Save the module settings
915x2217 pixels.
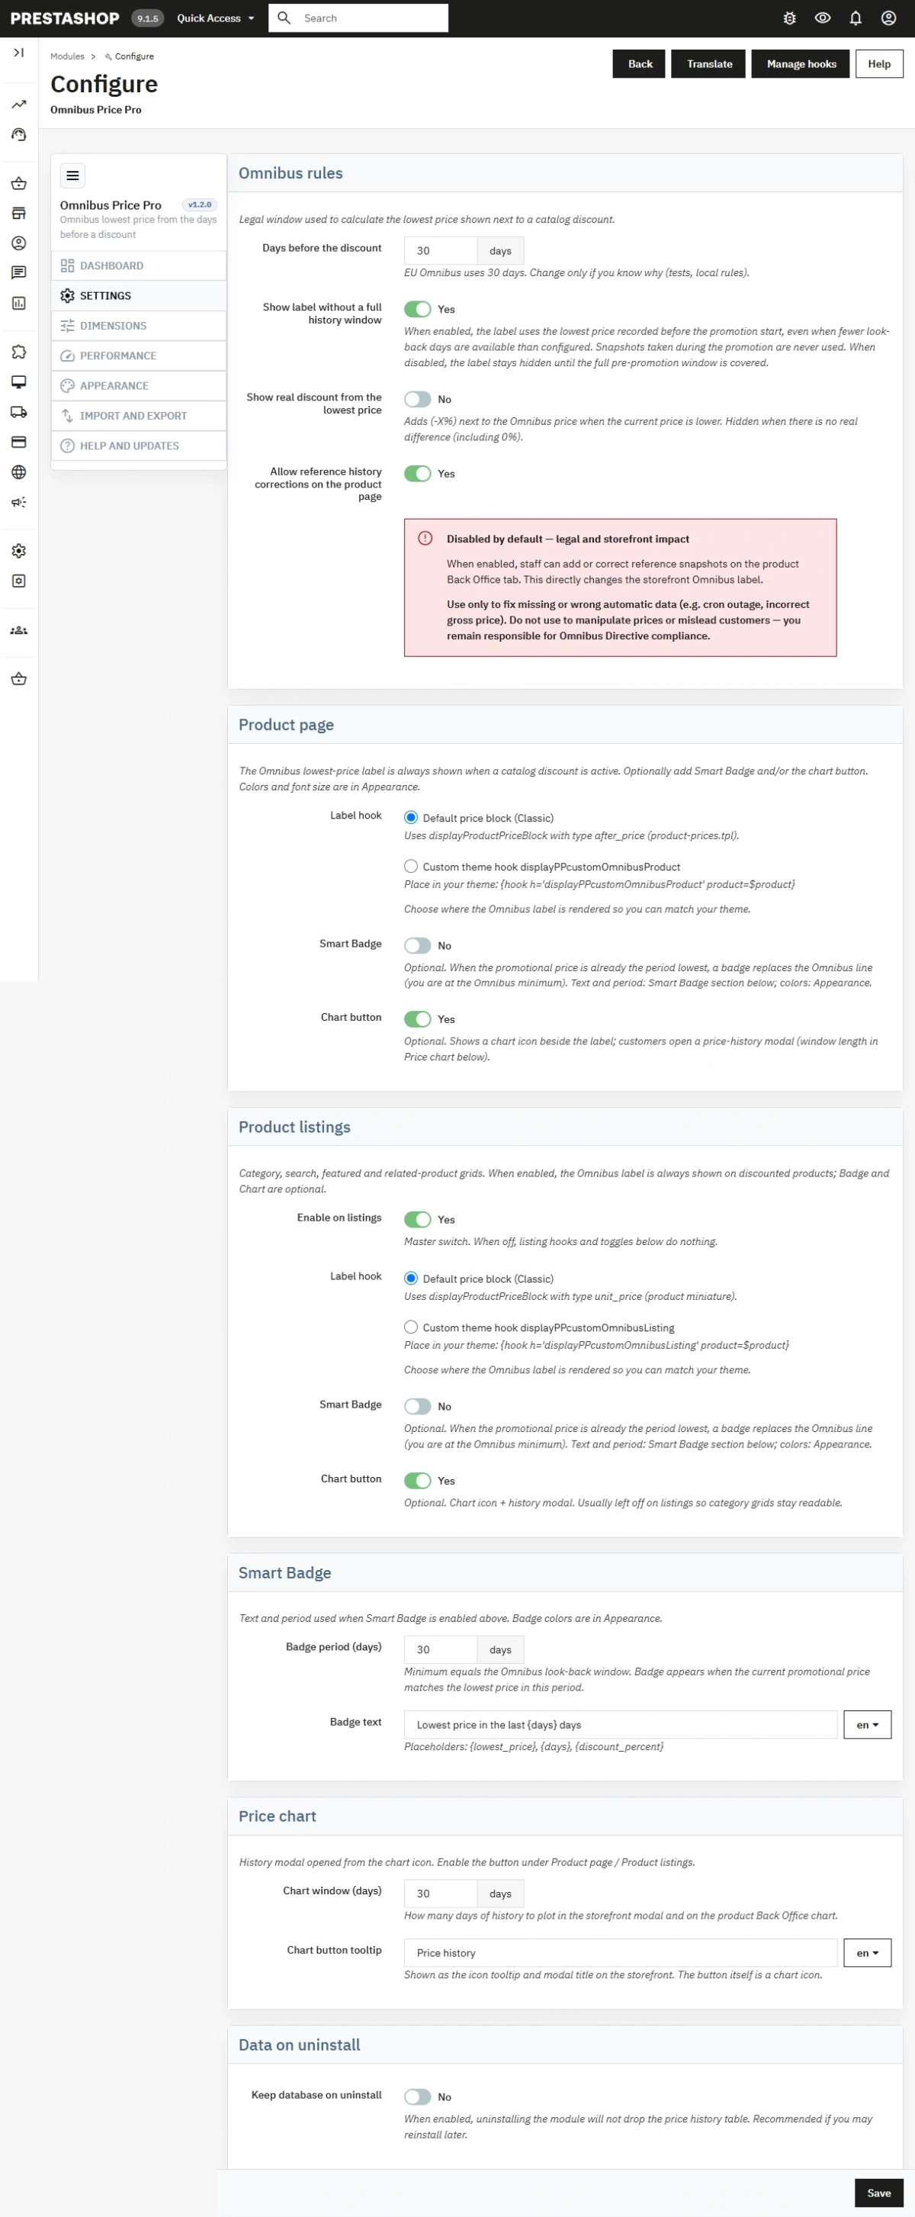pos(879,2193)
